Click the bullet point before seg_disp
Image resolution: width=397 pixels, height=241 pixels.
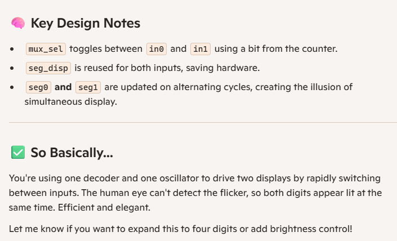[12, 68]
